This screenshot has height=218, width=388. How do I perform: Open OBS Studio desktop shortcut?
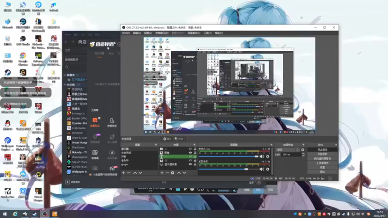23,41
